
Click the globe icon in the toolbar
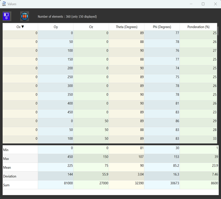coord(24,16)
